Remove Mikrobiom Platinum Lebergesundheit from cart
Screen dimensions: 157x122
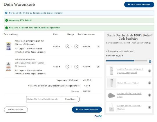click(98, 67)
